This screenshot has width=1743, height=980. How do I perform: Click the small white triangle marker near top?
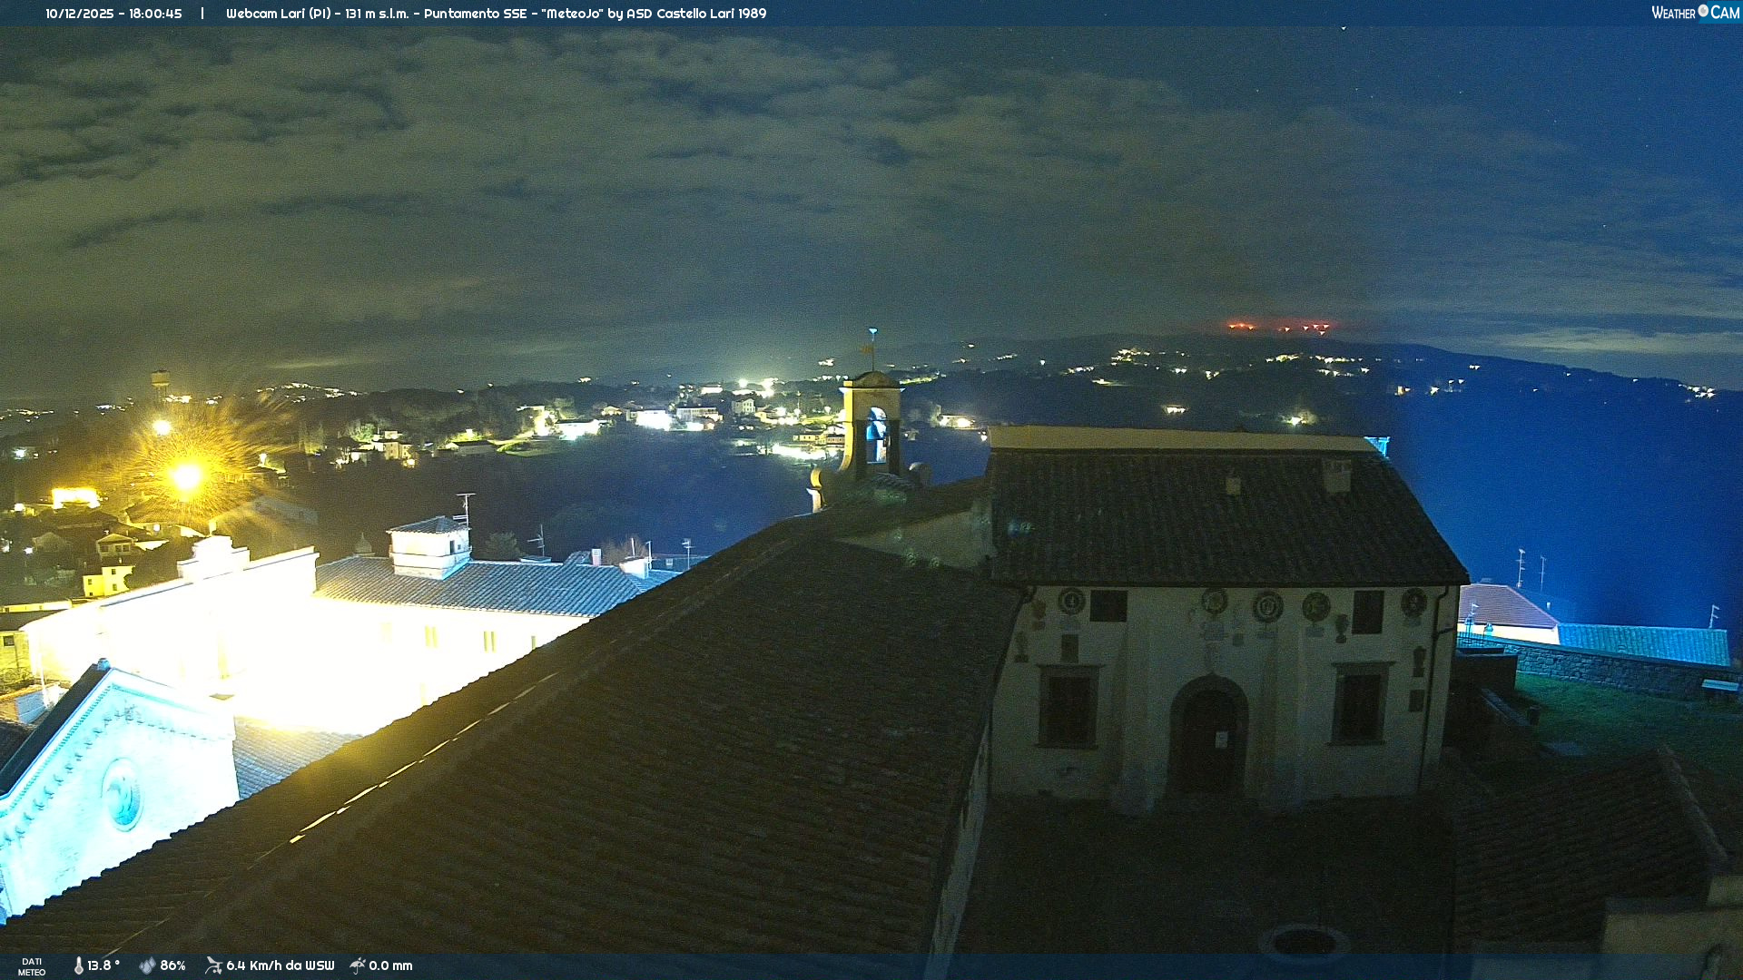click(1344, 29)
